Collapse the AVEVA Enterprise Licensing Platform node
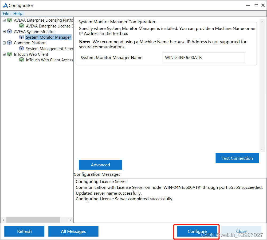 4,20
